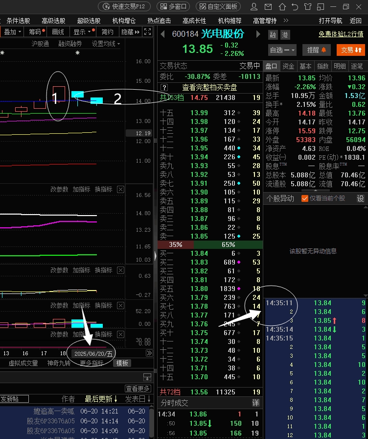
Task: Select 机构增仓 menu item
Action: (124, 21)
